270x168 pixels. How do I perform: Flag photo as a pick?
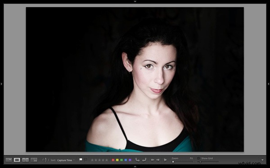click(x=81, y=159)
